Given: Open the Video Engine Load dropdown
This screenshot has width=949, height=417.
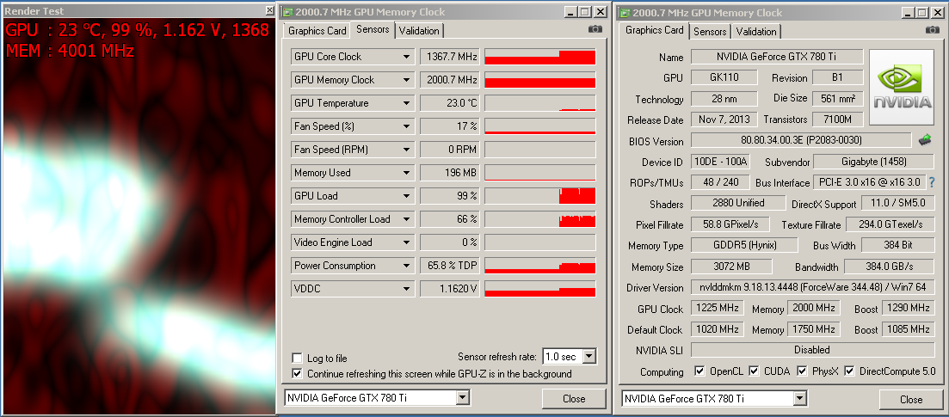Looking at the screenshot, I should point(407,242).
